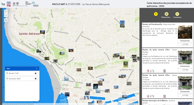Open the Bunker de Dondeneville photo thumbnail

(x=185, y=32)
